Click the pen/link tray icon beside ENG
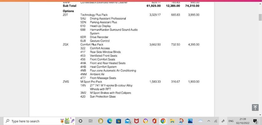Image resolution: width=262 pixels, height=125 pixels. tap(223, 121)
